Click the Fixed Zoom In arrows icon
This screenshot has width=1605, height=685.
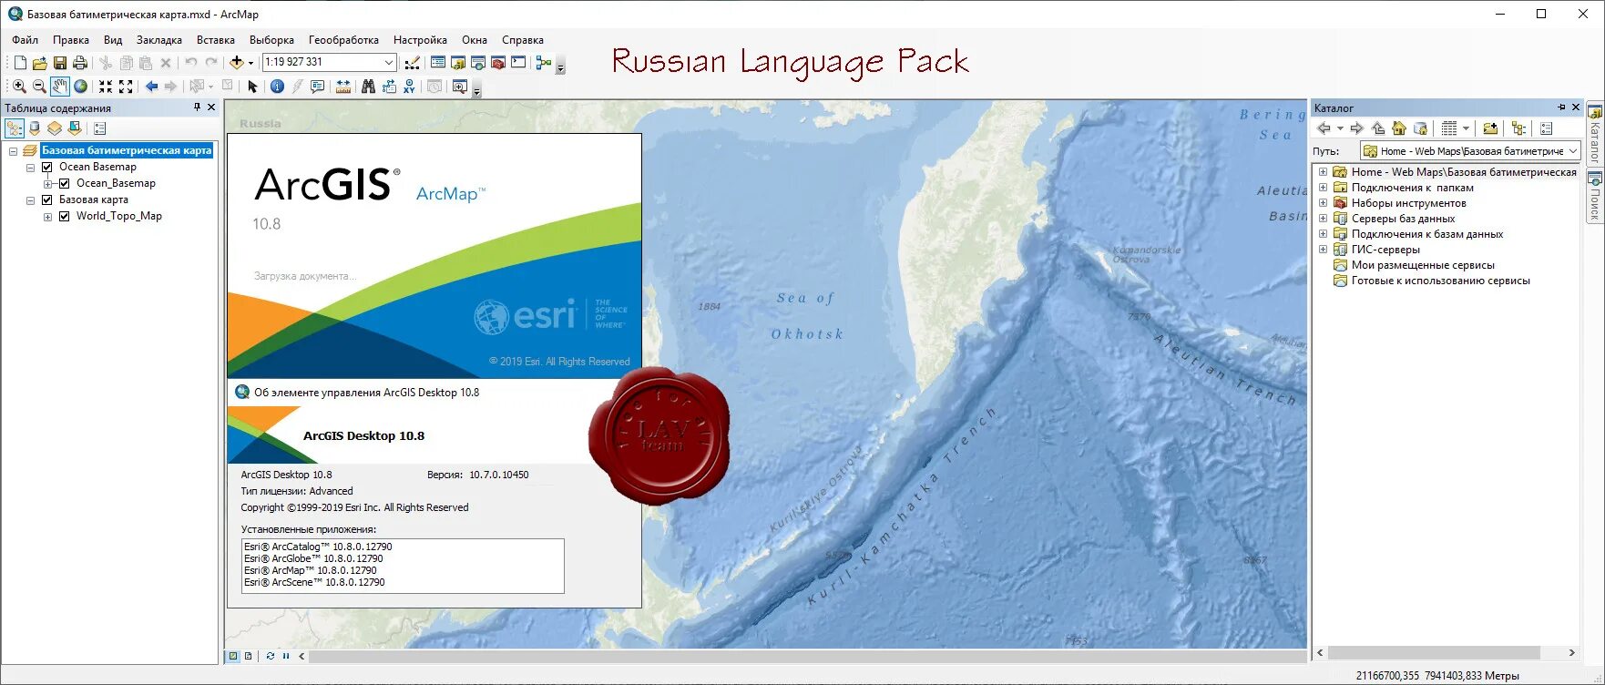(106, 87)
